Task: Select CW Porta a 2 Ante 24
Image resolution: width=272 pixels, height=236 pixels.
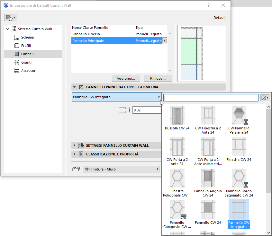Action: pos(177,152)
